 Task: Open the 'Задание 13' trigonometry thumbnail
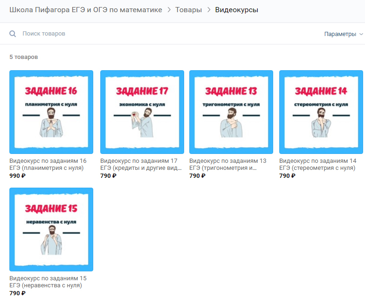[x=231, y=112]
